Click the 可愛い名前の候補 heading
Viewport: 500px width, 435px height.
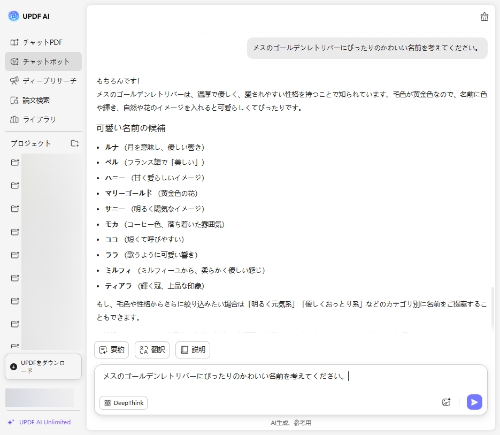pos(130,128)
